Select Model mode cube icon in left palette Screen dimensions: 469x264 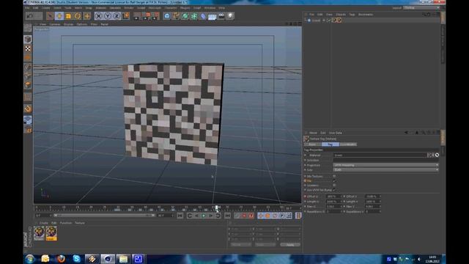[x=28, y=39]
